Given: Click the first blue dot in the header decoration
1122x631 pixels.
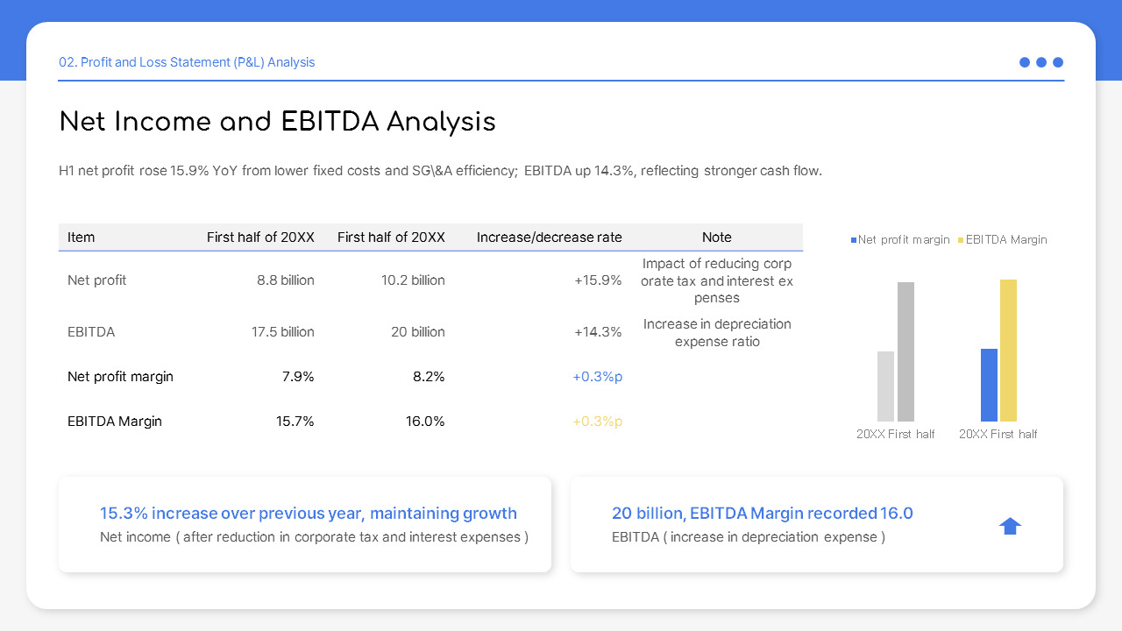Looking at the screenshot, I should [1024, 62].
